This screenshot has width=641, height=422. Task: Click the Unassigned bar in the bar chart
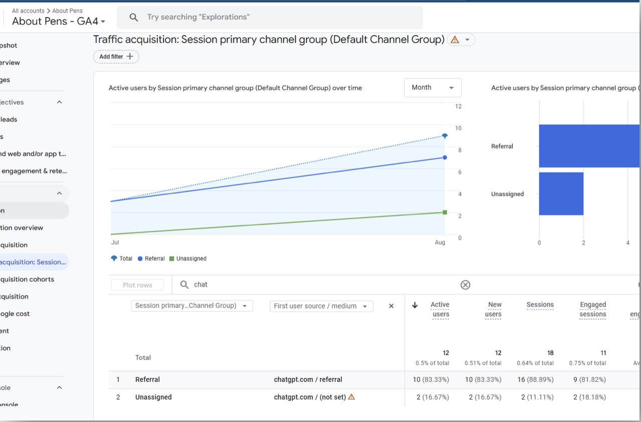pos(561,194)
